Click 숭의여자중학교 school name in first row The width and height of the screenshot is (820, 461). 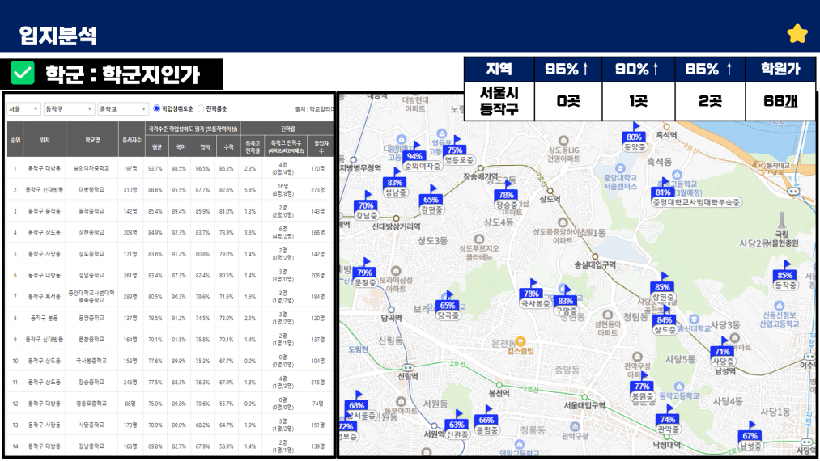pyautogui.click(x=88, y=169)
